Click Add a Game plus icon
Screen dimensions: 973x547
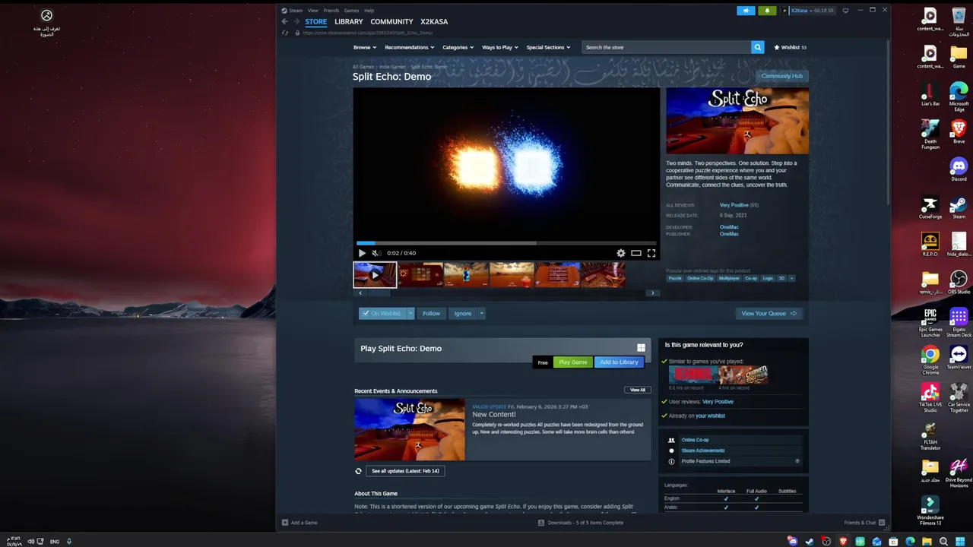point(285,523)
